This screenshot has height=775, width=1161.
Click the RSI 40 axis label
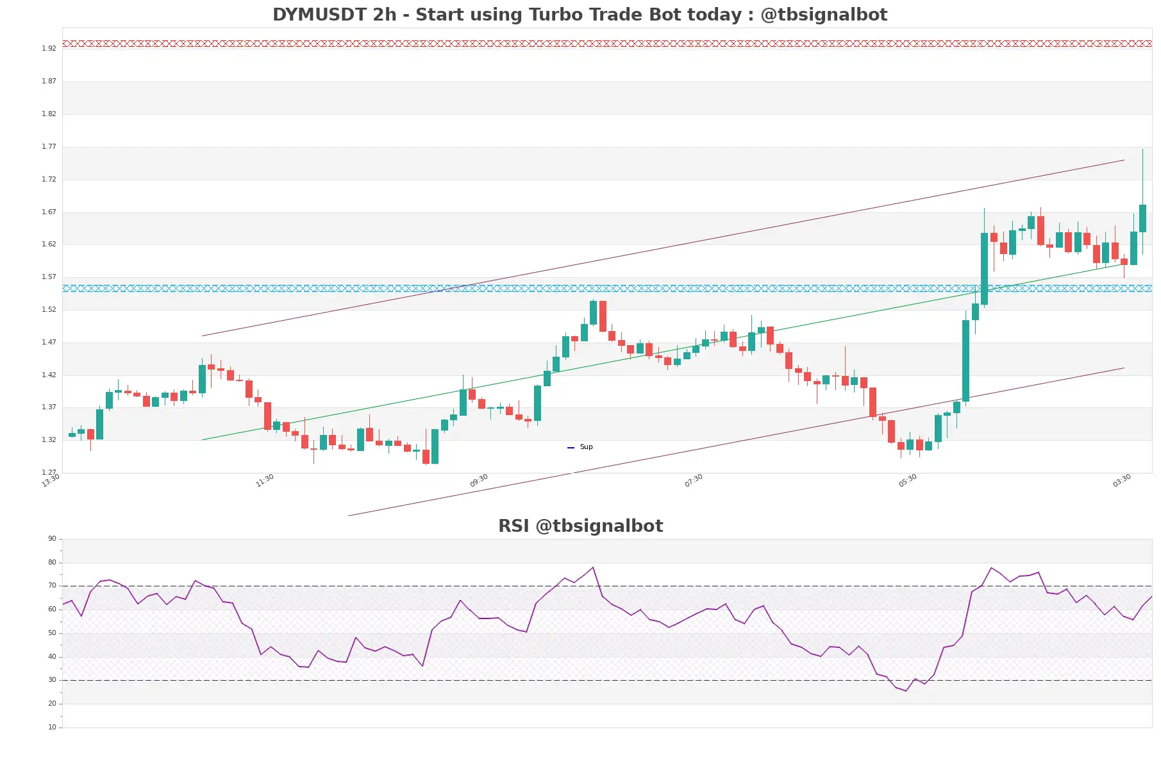[x=52, y=657]
